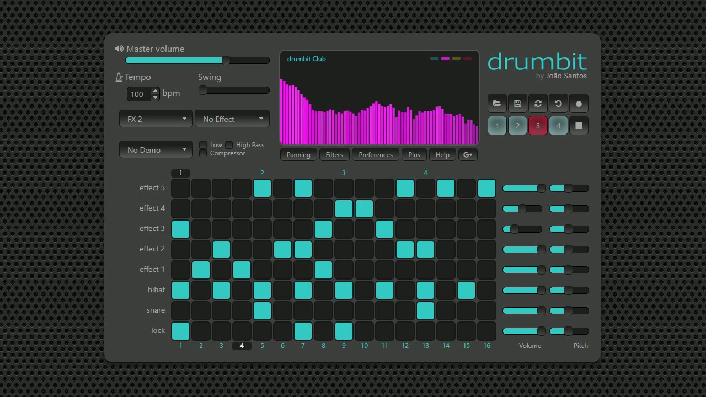Enable the snare on step 9

click(344, 310)
